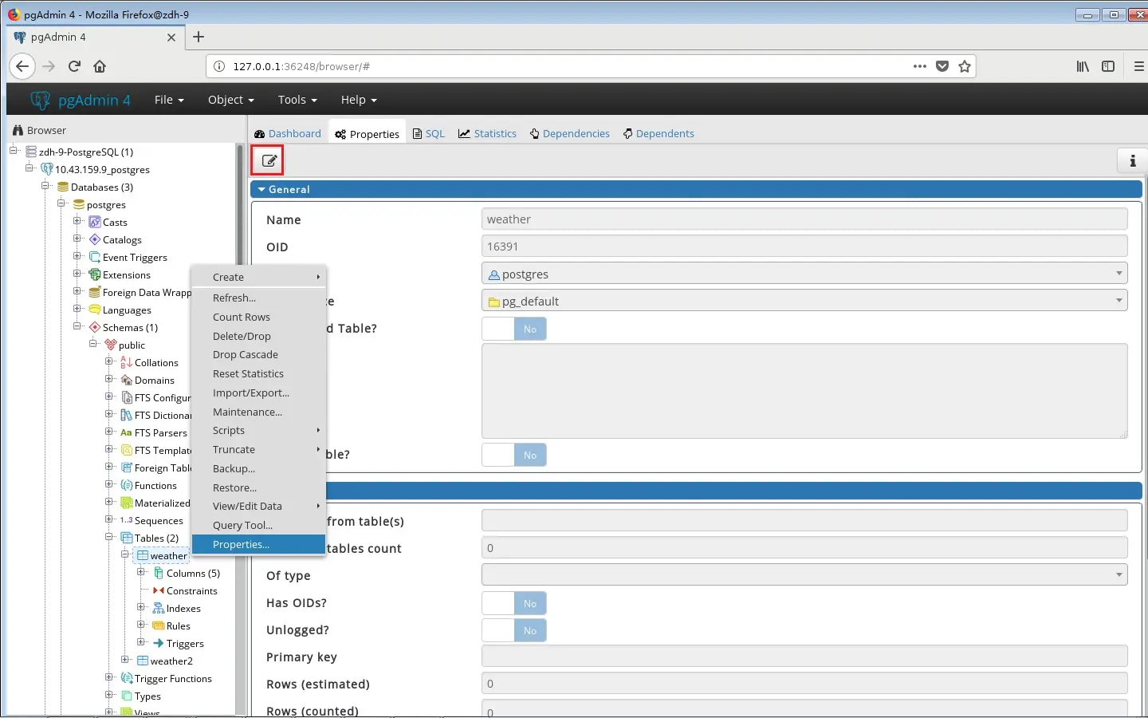Switch to the Dependents tab

[x=659, y=133]
